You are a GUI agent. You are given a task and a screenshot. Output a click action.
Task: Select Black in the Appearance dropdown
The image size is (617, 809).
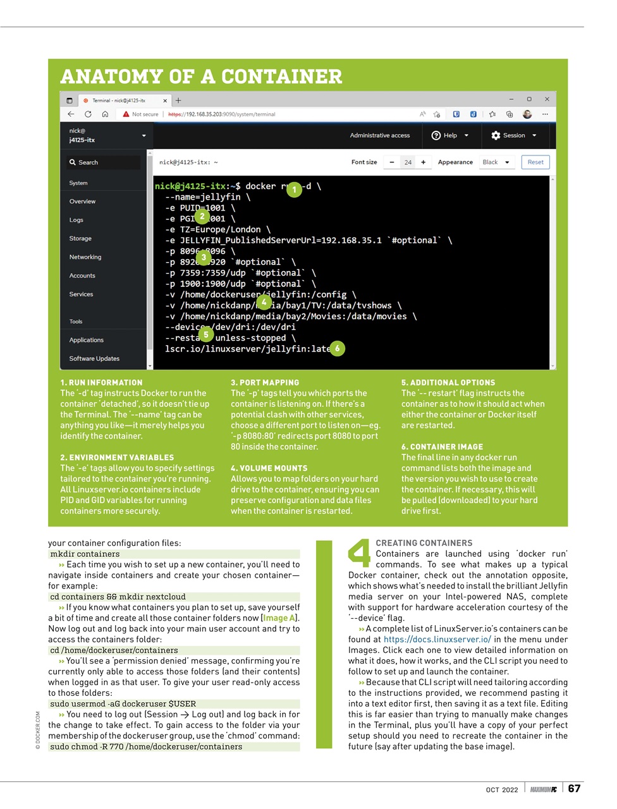coord(496,162)
